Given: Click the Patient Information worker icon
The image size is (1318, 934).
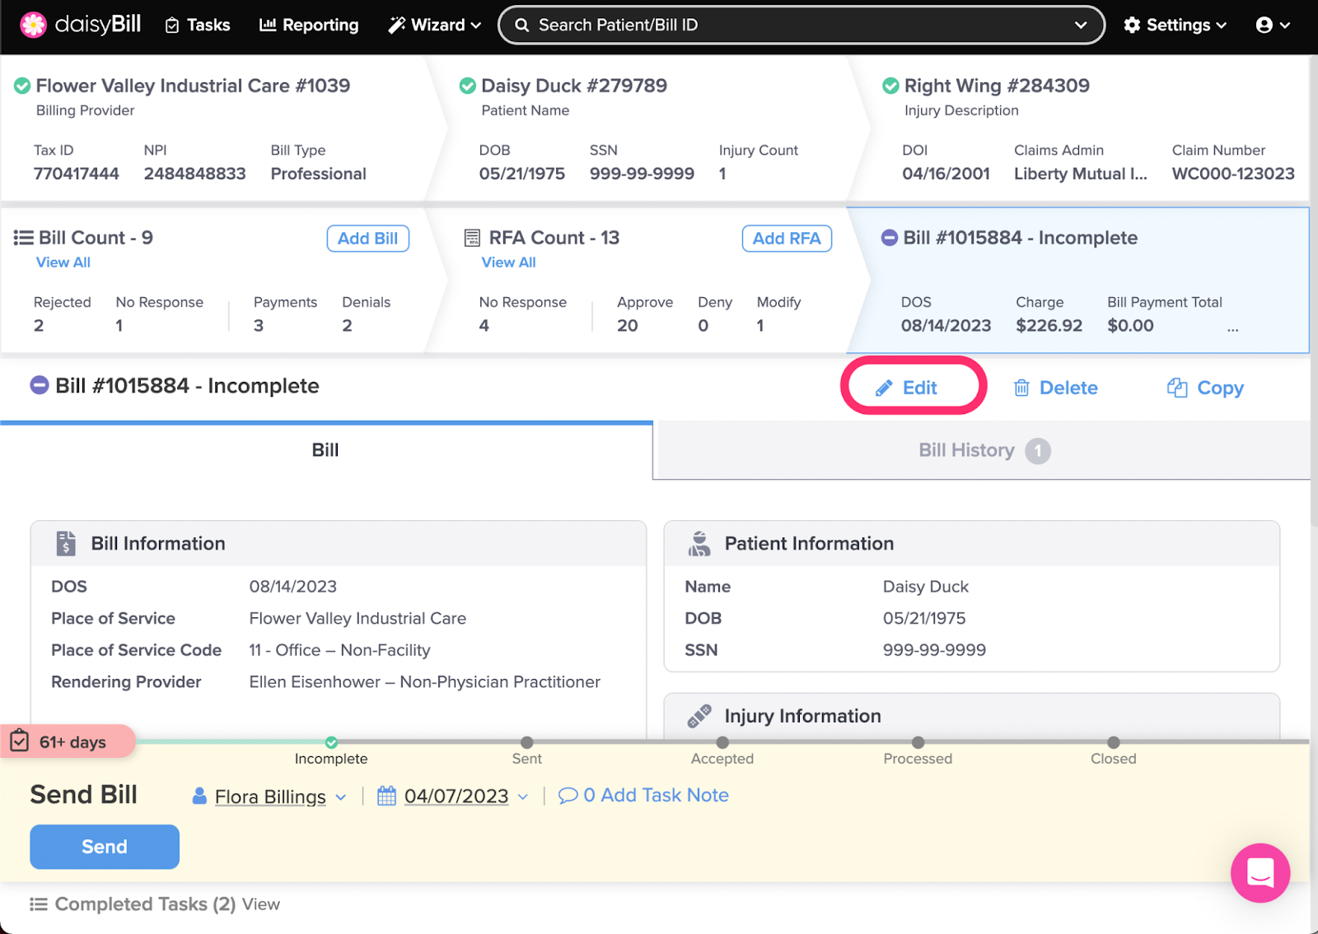Looking at the screenshot, I should [699, 544].
